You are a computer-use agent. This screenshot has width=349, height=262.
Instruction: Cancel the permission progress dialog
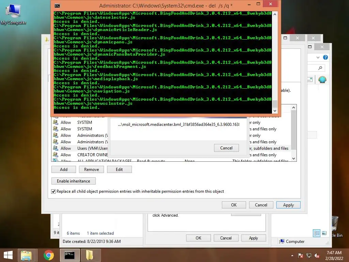point(226,148)
